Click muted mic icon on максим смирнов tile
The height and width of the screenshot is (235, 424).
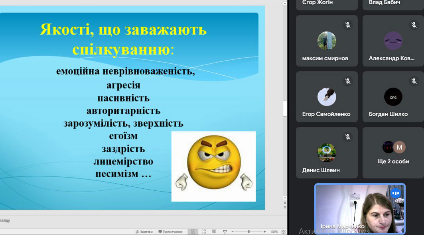coord(348,25)
